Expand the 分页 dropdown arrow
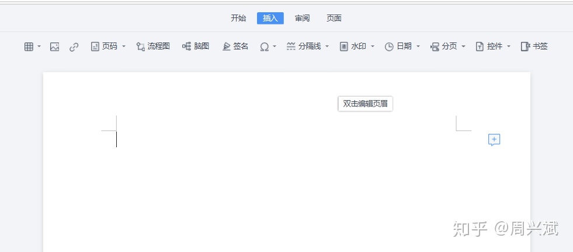573x252 pixels. [x=463, y=47]
